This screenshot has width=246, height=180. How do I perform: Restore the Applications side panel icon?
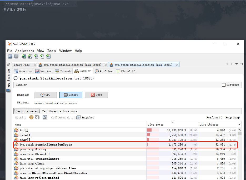click(8, 64)
